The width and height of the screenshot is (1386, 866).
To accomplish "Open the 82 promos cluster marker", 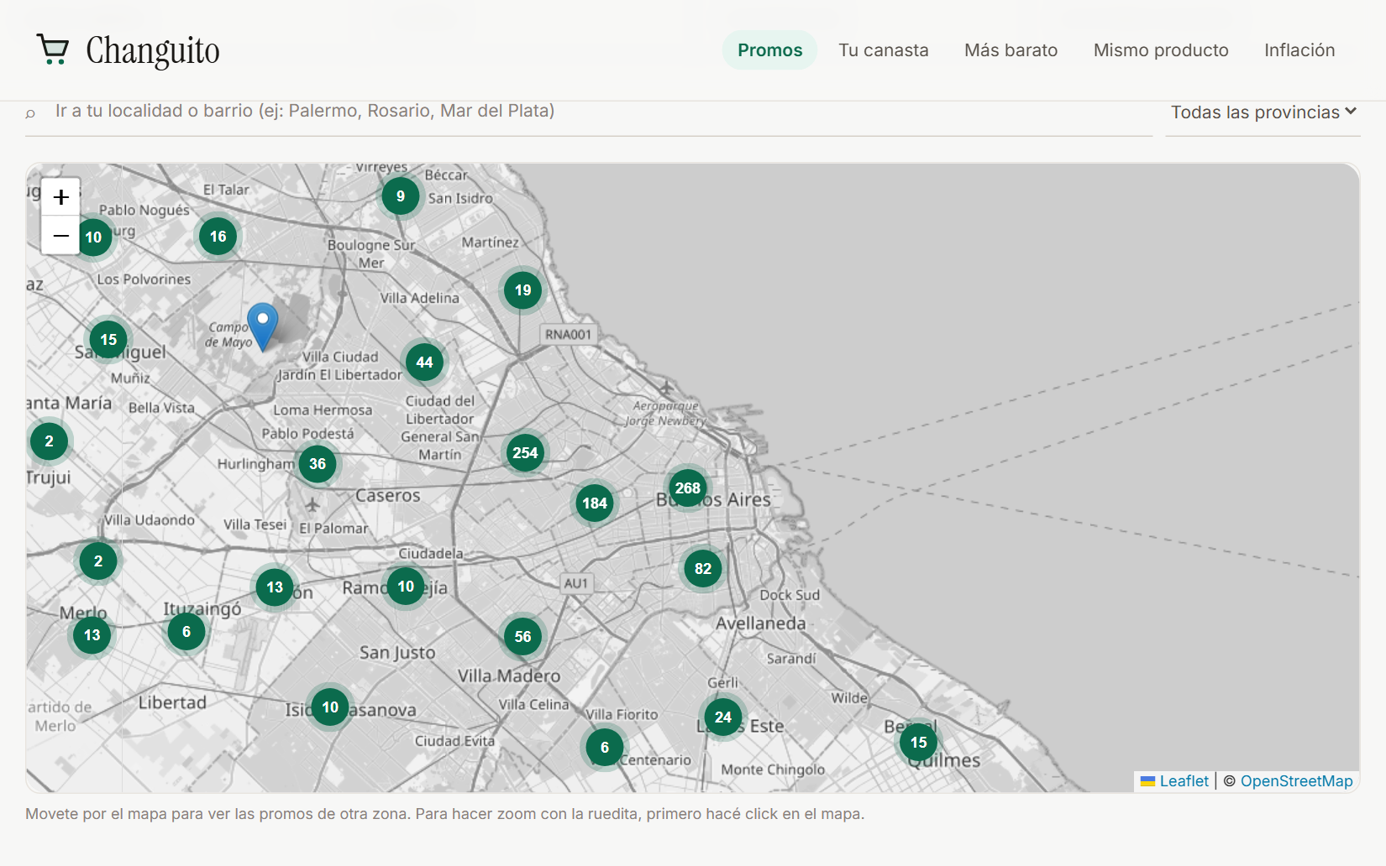I will click(703, 569).
